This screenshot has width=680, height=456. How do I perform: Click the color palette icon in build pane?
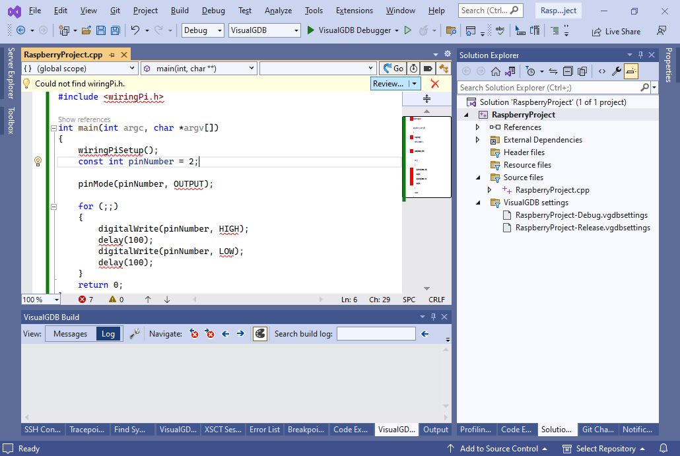(x=259, y=334)
